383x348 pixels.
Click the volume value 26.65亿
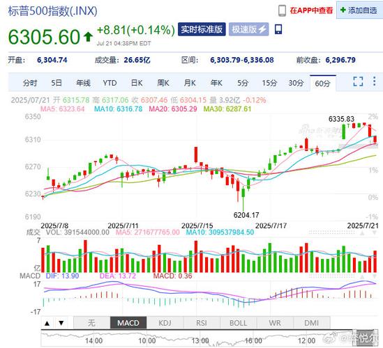[137, 60]
